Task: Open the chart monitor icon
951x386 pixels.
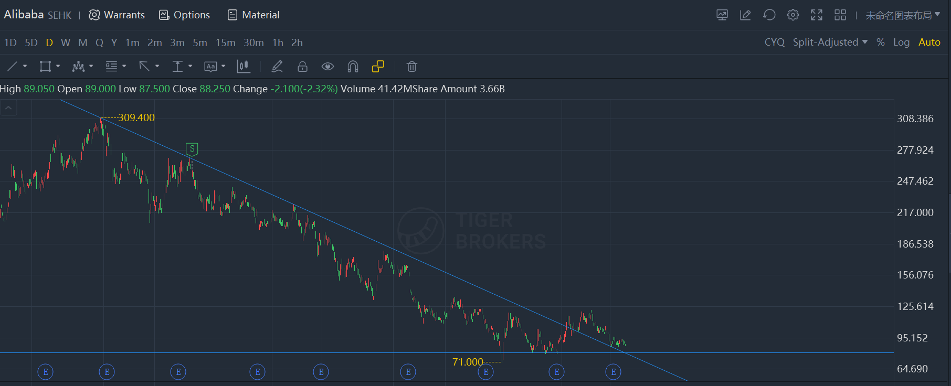Action: (x=722, y=15)
